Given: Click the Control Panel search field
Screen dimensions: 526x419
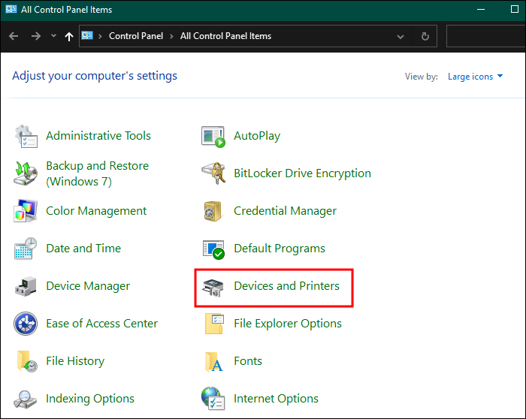Looking at the screenshot, I should (x=485, y=36).
